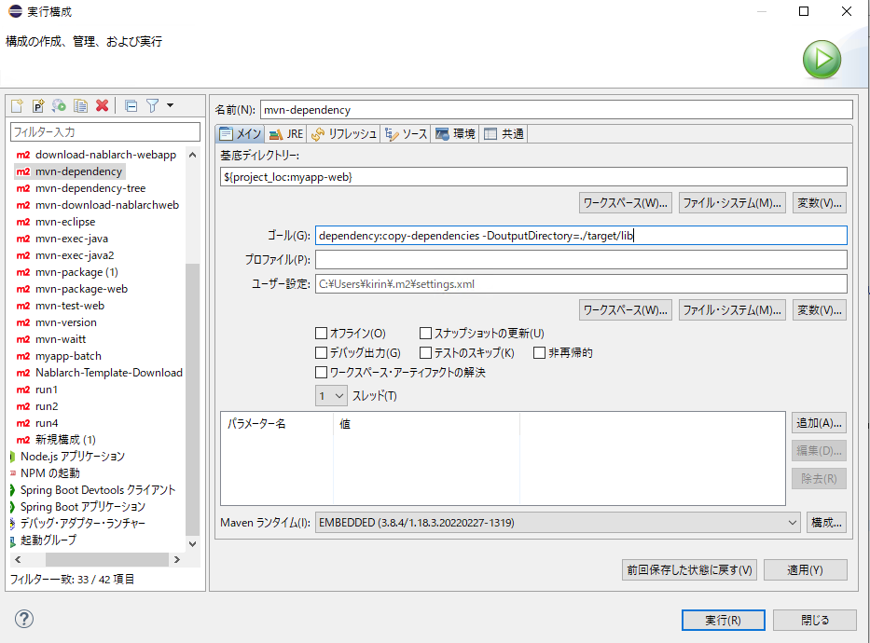Click the m2 icon beside run1
Viewport: 870px width, 643px height.
[22, 390]
